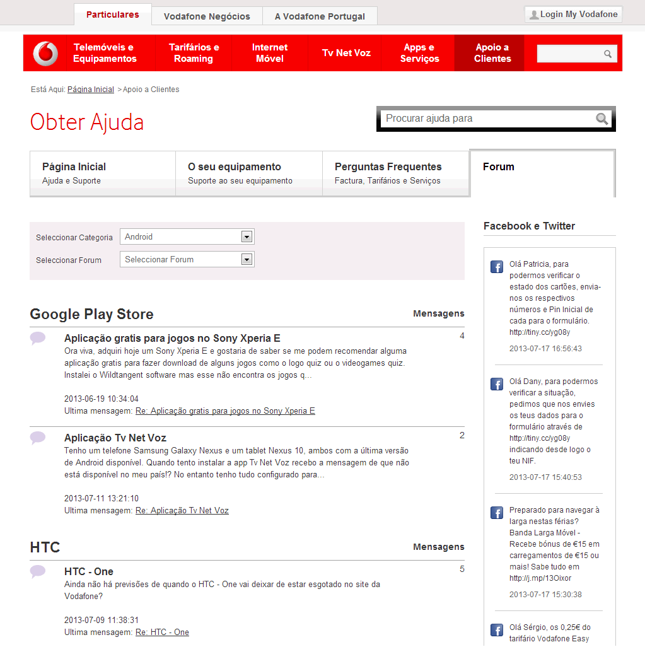The height and width of the screenshot is (647, 645).
Task: Click the magnifier in the Procurar ajuda box
Action: (601, 119)
